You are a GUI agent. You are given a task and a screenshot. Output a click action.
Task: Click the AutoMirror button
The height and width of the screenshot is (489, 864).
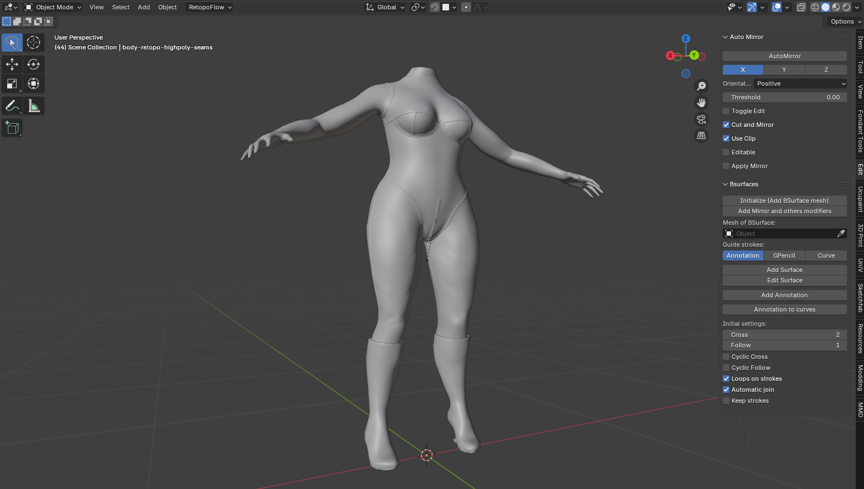tap(784, 56)
